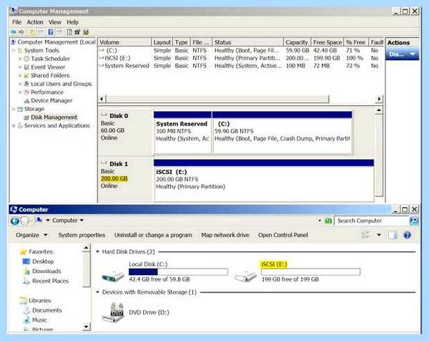Sort by the Capacity column header

(297, 42)
